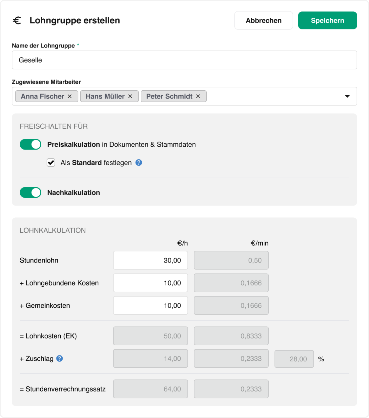Click the Euro icon beside the title

pyautogui.click(x=17, y=21)
